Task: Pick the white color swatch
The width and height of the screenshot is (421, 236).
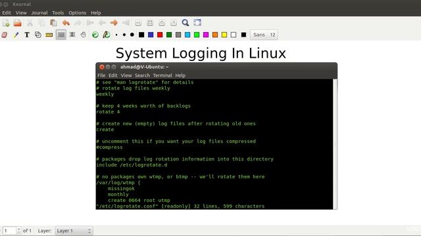Action: pos(234,35)
